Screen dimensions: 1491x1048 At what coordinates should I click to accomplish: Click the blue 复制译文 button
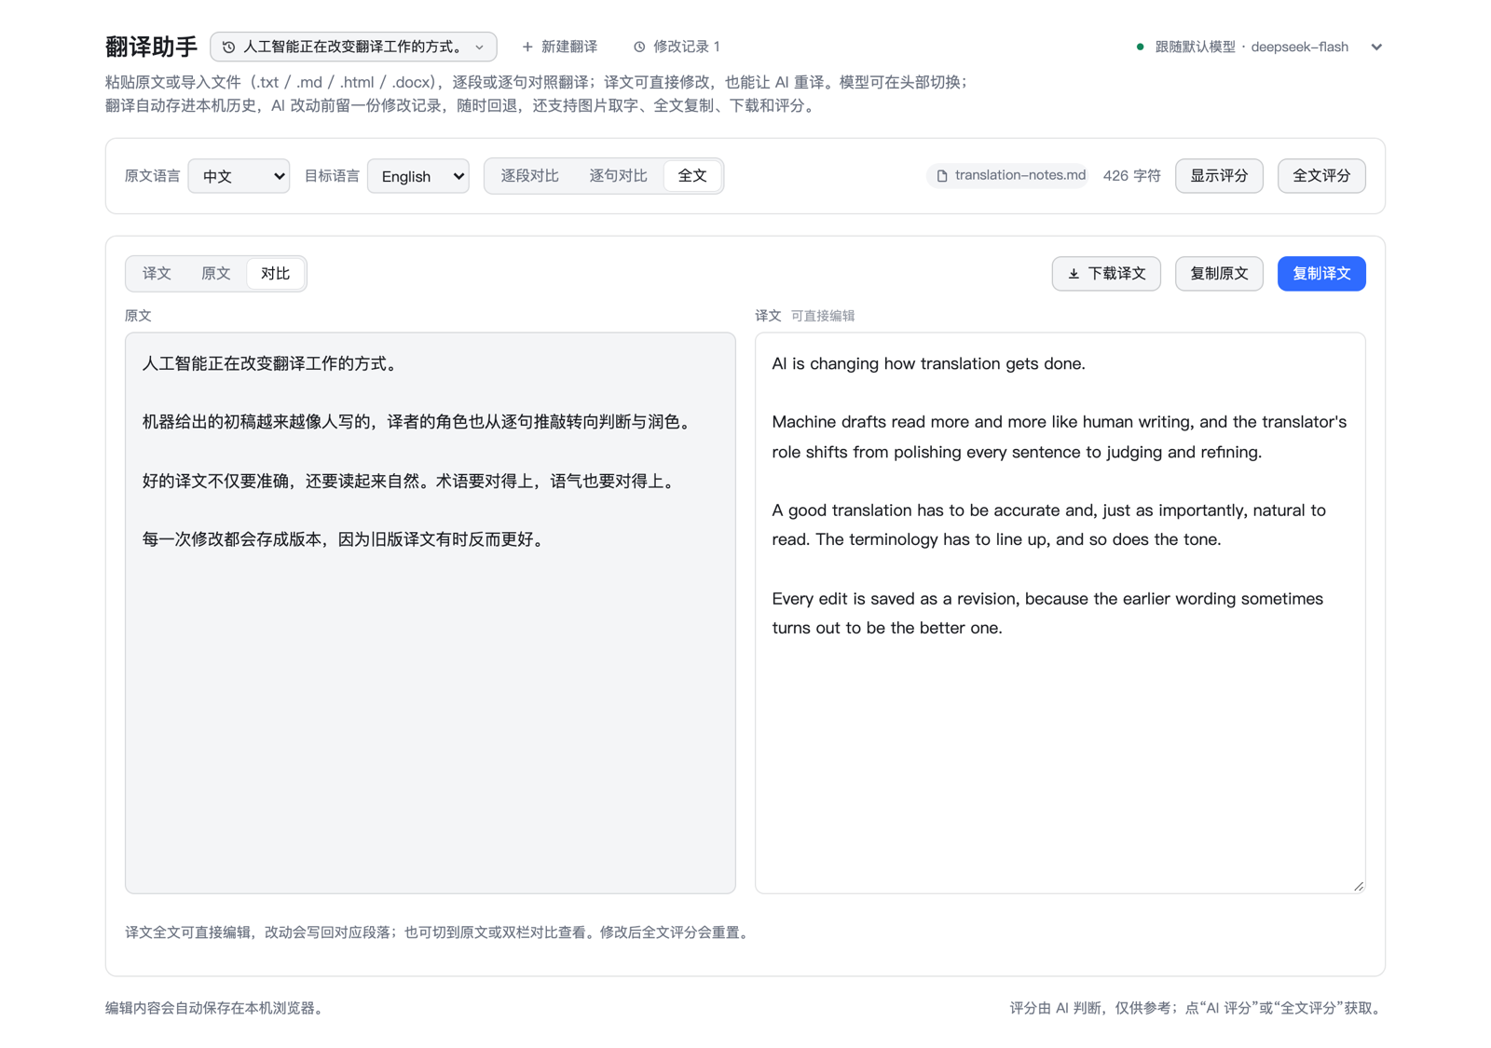pyautogui.click(x=1321, y=274)
